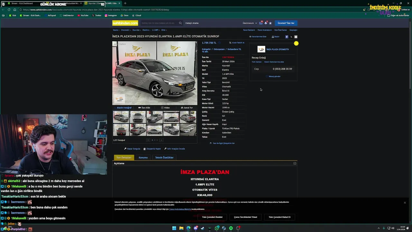Focus the listing search field

click(159, 23)
